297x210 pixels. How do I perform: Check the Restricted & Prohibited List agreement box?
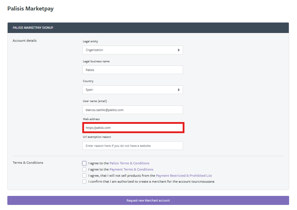tap(84, 176)
